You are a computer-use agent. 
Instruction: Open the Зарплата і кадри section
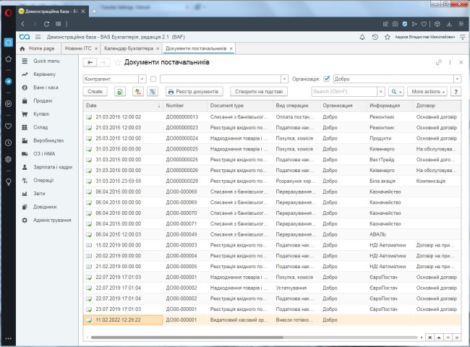click(53, 167)
